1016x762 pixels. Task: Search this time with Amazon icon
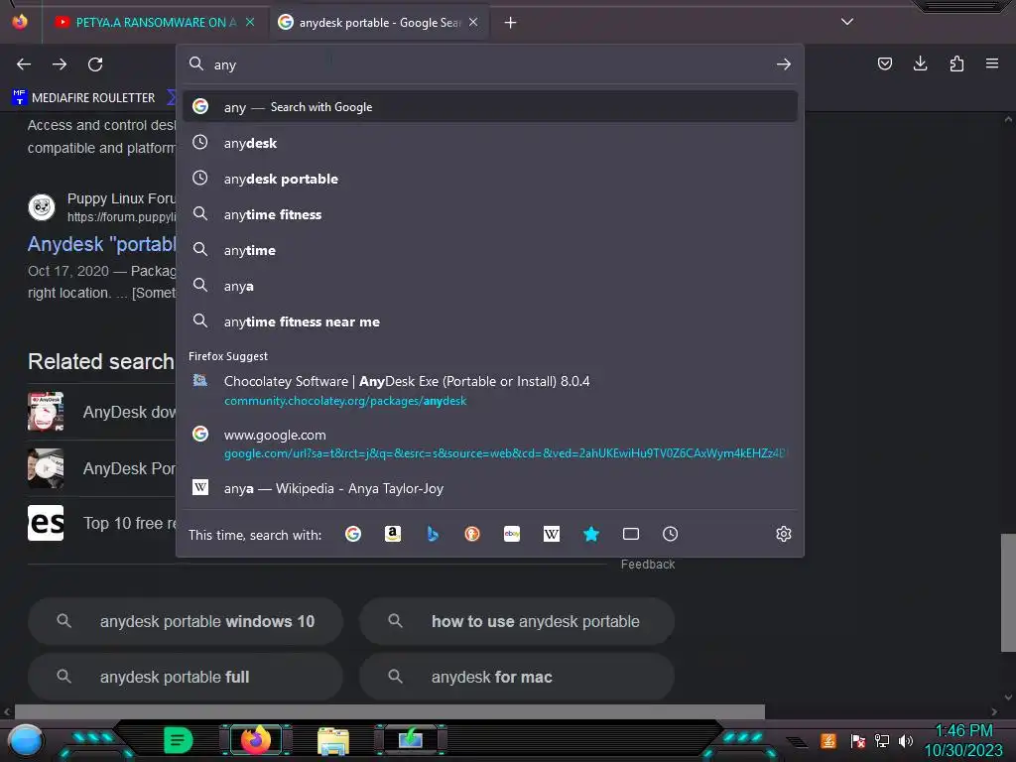click(393, 534)
